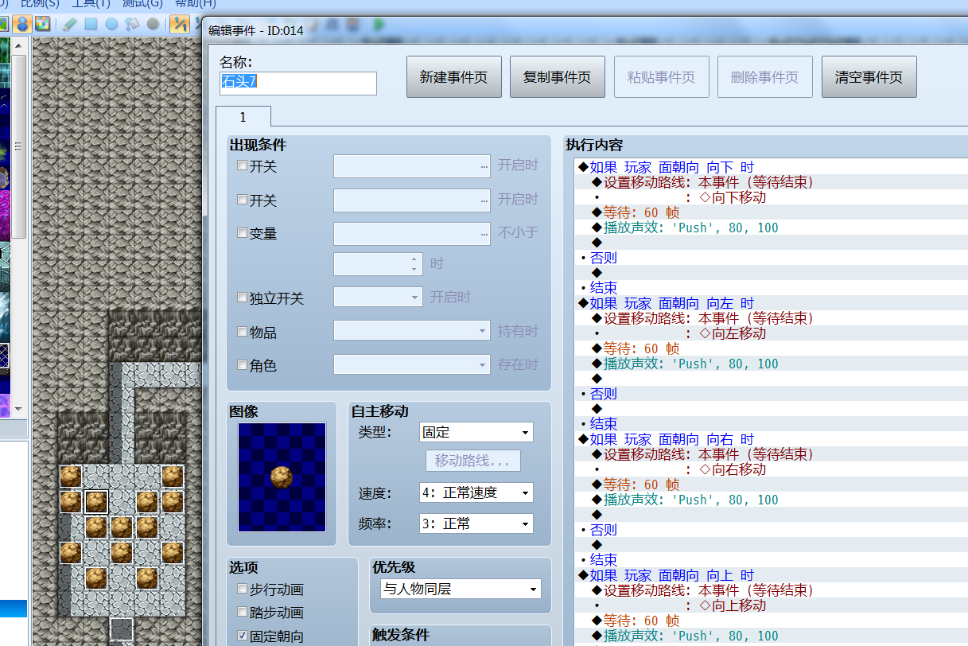968x646 pixels.
Task: Open 移动路线... button in 自主移动
Action: (472, 461)
